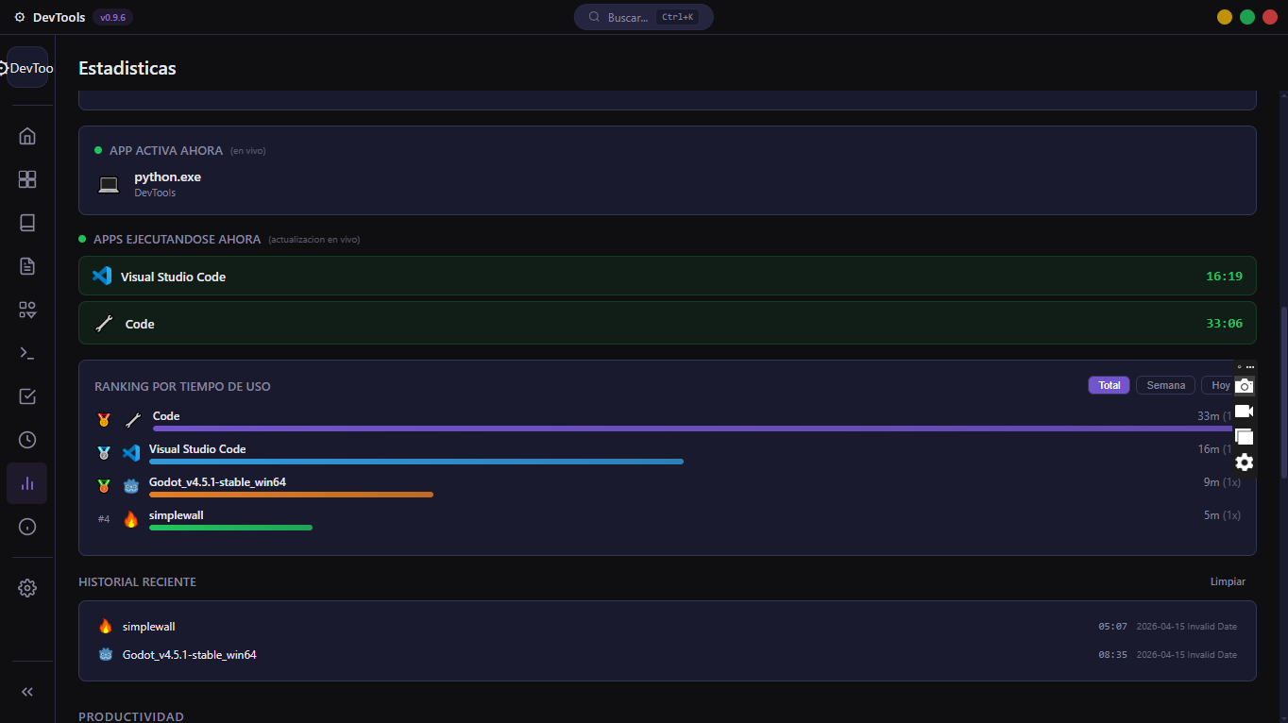Image resolution: width=1288 pixels, height=723 pixels.
Task: Click the "9m (1x)" usage value
Action: 1222,482
